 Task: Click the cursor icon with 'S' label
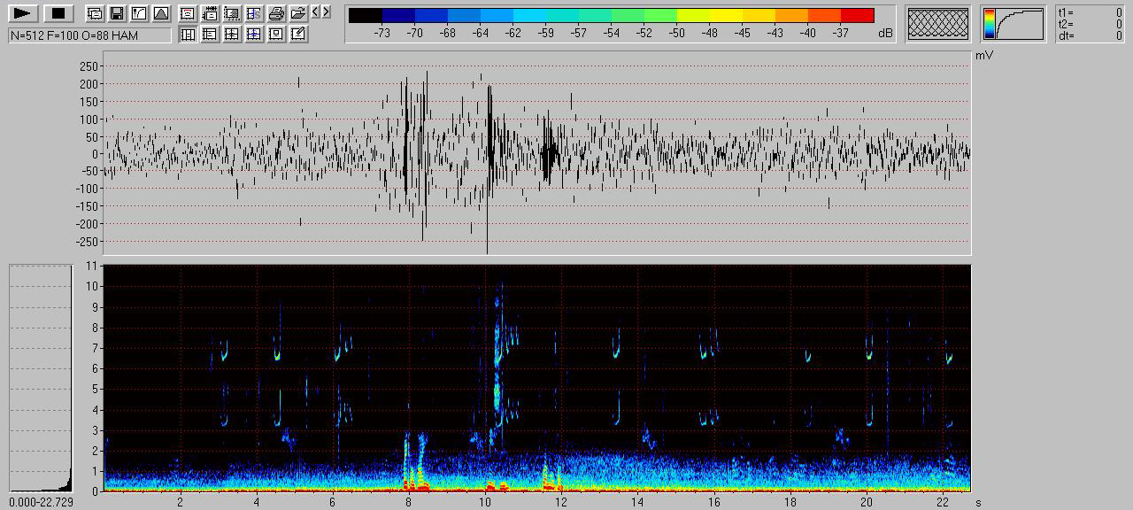254,13
